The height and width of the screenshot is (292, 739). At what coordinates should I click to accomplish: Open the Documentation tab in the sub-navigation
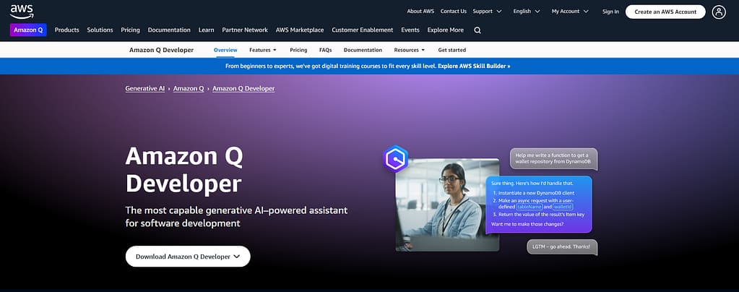363,50
